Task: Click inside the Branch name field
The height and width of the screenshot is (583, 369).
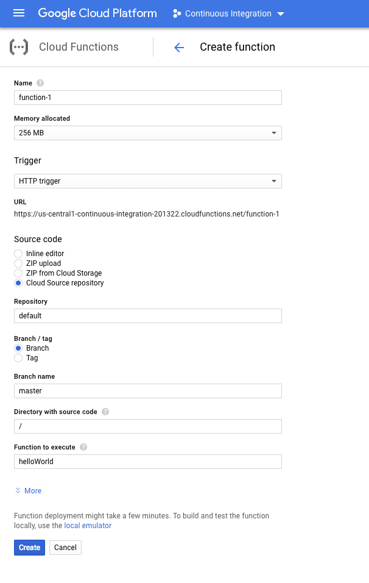Action: pos(147,390)
